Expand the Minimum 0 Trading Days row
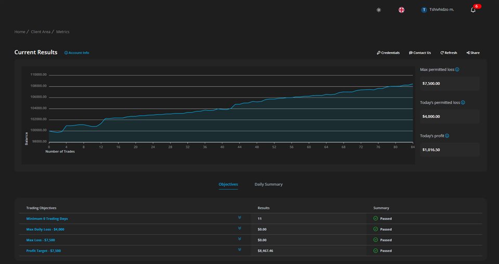 [x=239, y=218]
